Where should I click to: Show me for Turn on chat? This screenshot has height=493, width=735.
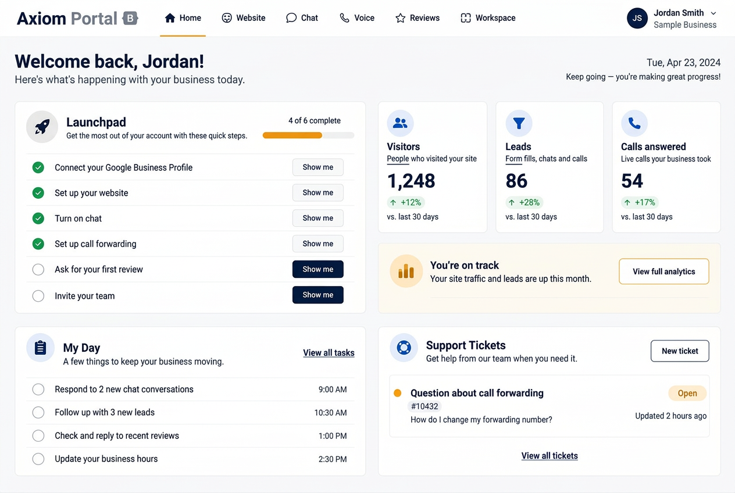[x=318, y=219]
